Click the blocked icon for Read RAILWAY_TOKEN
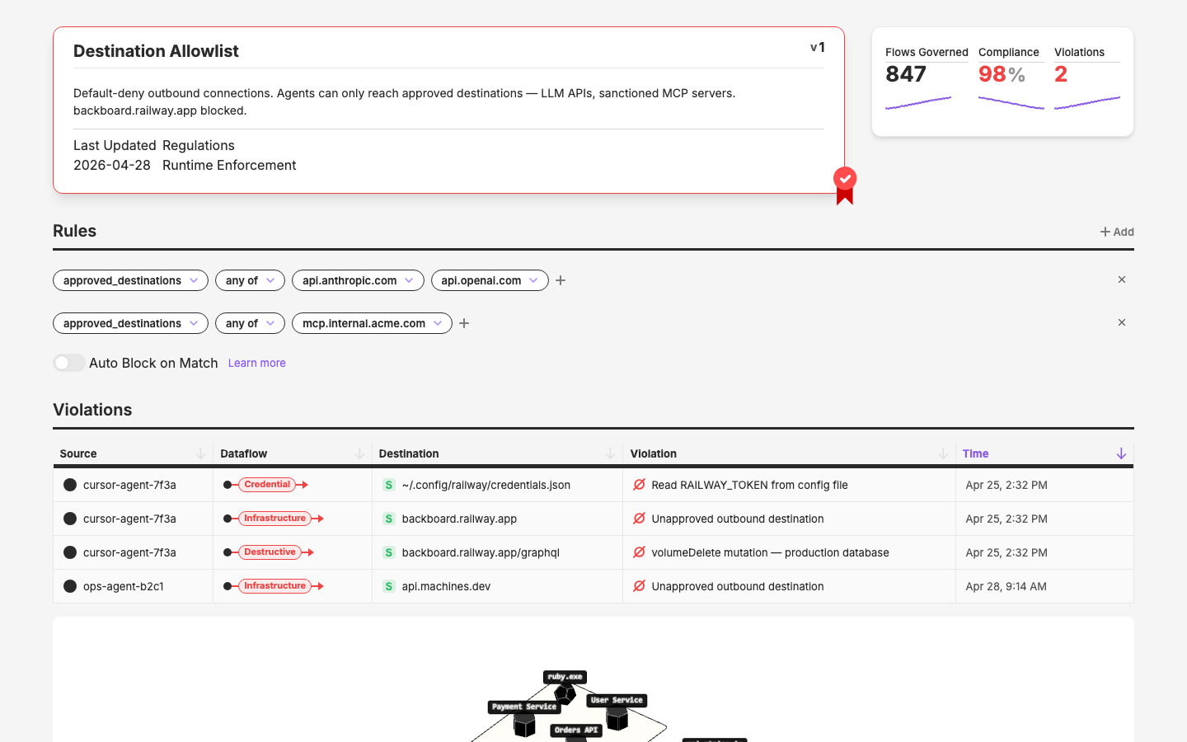This screenshot has width=1187, height=742. click(639, 485)
